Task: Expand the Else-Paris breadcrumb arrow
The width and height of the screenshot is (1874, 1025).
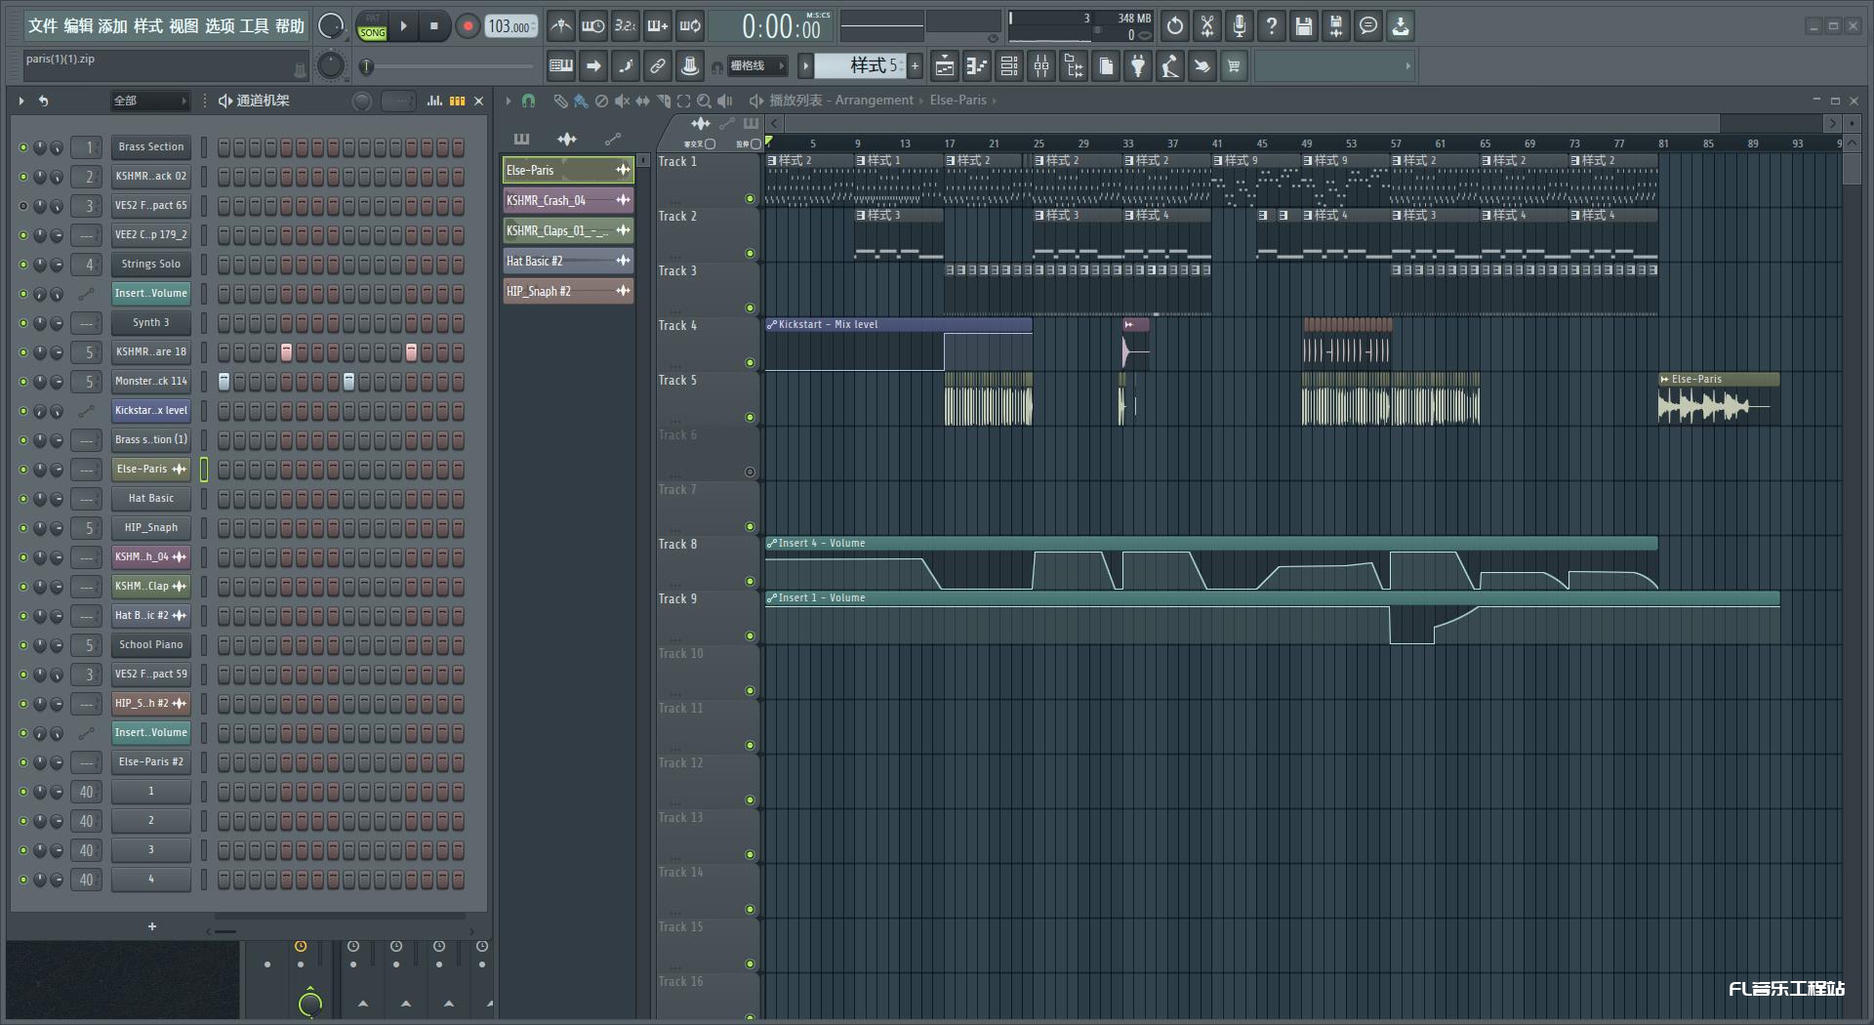Action: [x=994, y=101]
